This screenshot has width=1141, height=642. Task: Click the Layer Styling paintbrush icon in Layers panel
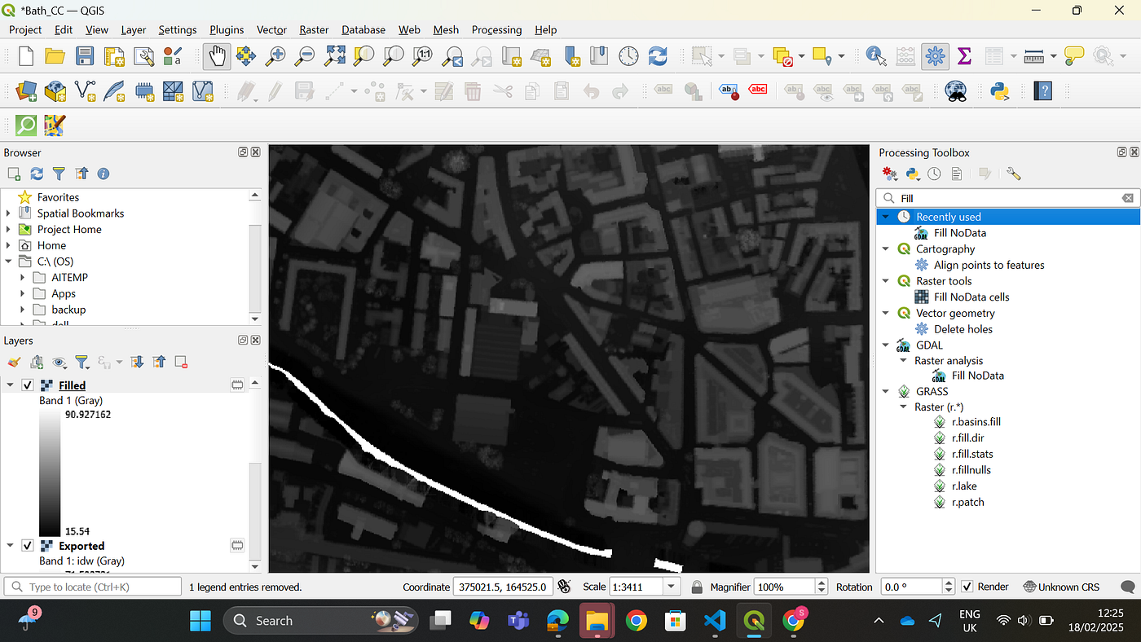tap(14, 362)
